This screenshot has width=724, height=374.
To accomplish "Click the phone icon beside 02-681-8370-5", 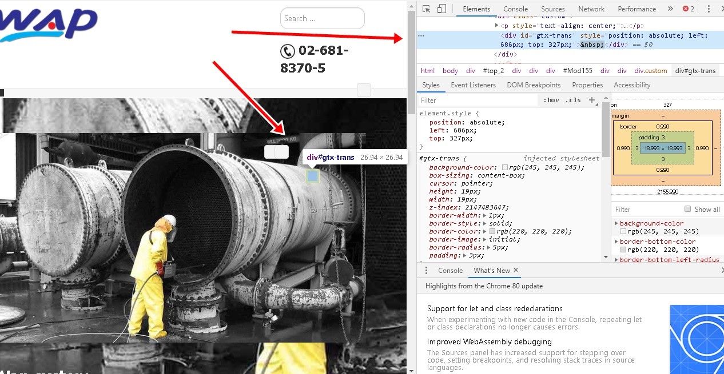I will tap(287, 51).
